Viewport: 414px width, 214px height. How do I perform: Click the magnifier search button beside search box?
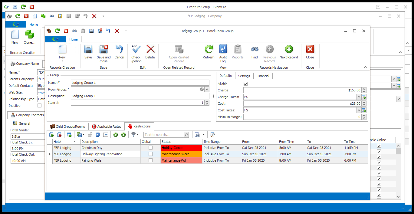coord(186,135)
